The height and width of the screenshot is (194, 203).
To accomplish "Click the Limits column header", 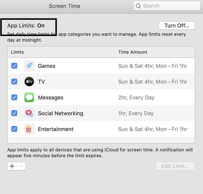I will point(17,52).
